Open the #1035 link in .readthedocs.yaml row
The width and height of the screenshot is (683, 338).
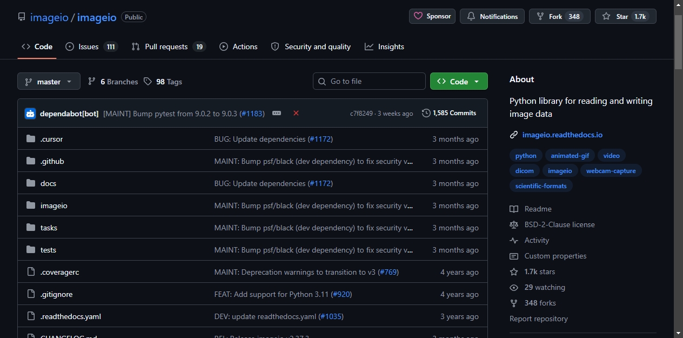331,316
